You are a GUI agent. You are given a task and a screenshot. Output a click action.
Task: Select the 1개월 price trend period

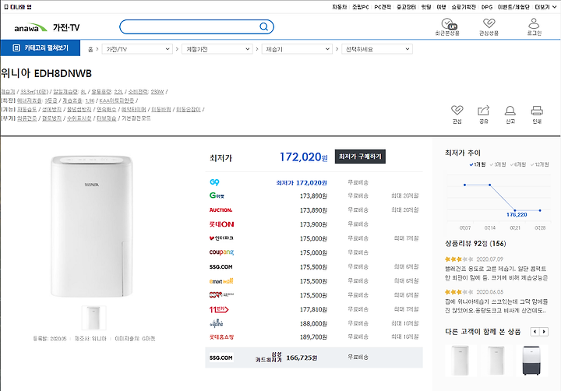(x=478, y=164)
